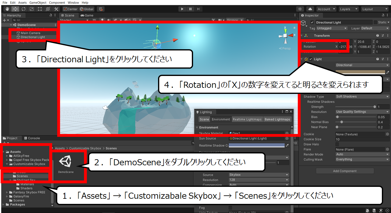Open the Window menu
Viewport: 391px width, 213px height.
[x=73, y=2]
